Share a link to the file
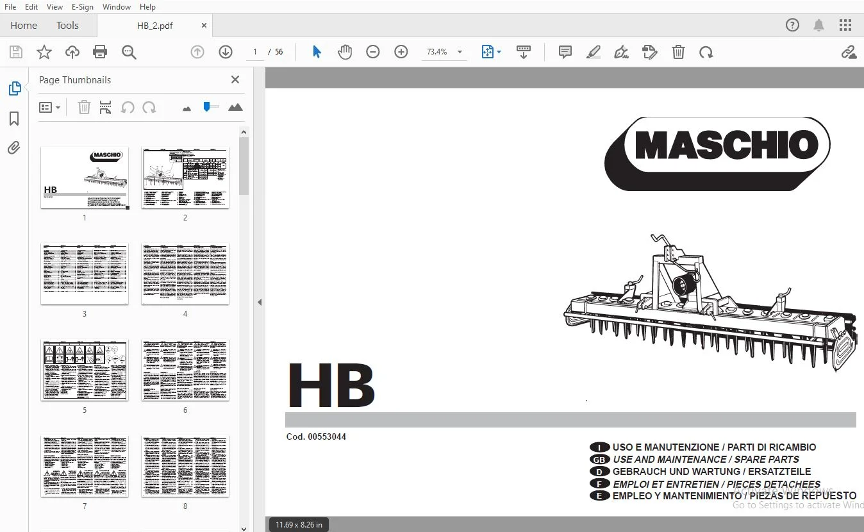Viewport: 864px width, 532px height. coord(849,53)
